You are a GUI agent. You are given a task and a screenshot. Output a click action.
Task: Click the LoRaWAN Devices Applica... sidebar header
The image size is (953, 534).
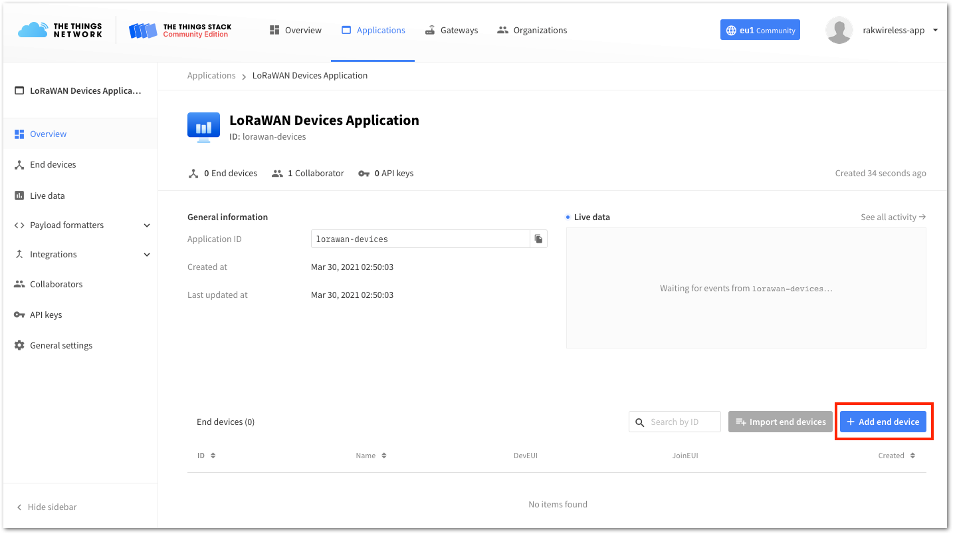click(x=78, y=90)
